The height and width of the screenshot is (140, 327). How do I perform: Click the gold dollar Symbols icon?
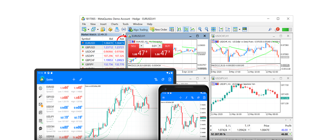(103, 29)
